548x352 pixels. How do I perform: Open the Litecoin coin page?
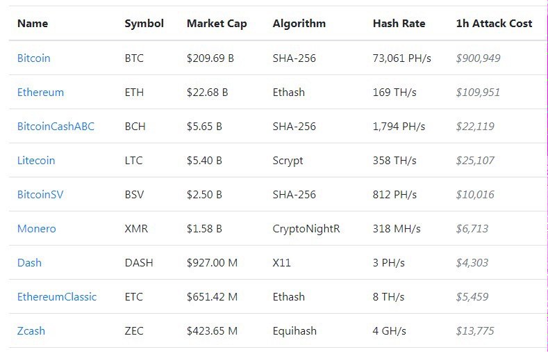pos(36,161)
